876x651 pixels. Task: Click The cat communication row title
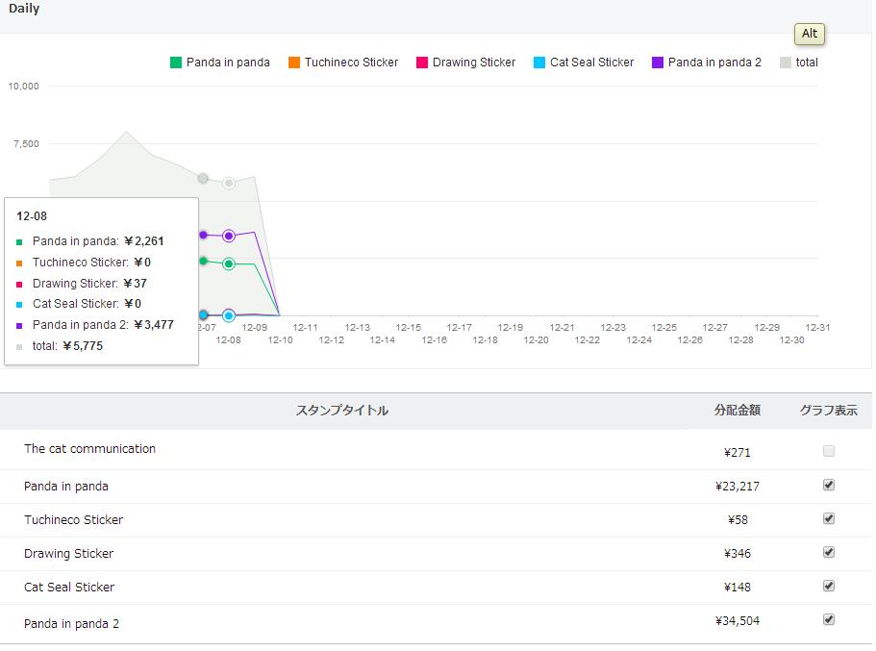coord(89,449)
